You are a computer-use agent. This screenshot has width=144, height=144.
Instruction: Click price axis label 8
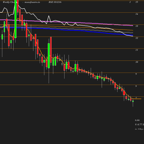point(136,86)
